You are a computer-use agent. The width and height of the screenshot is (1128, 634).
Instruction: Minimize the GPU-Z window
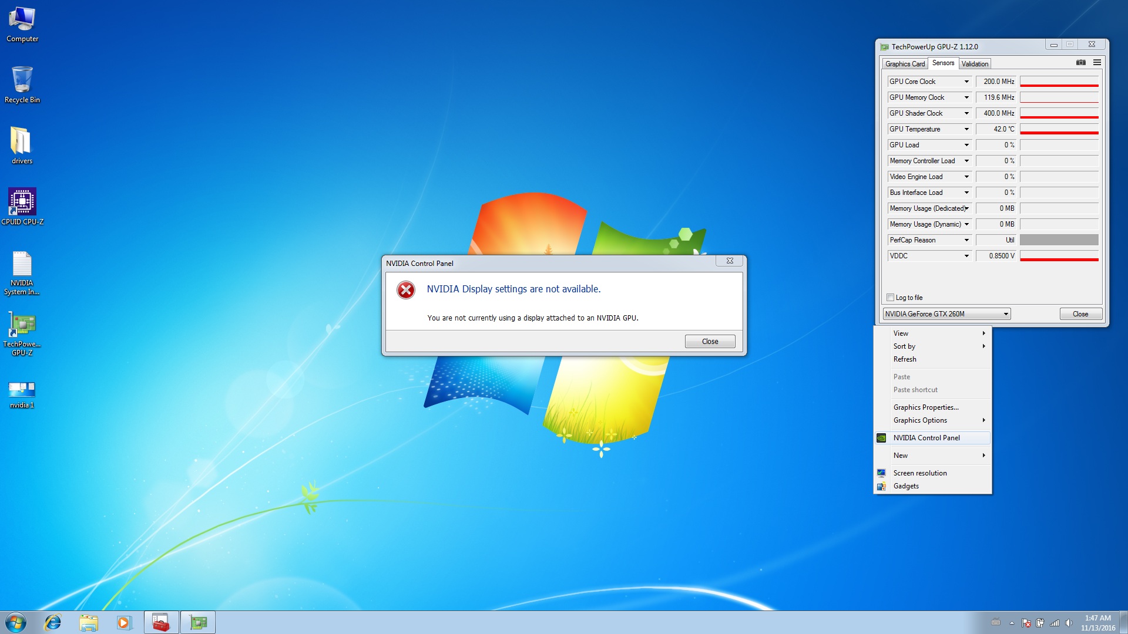[x=1053, y=45]
